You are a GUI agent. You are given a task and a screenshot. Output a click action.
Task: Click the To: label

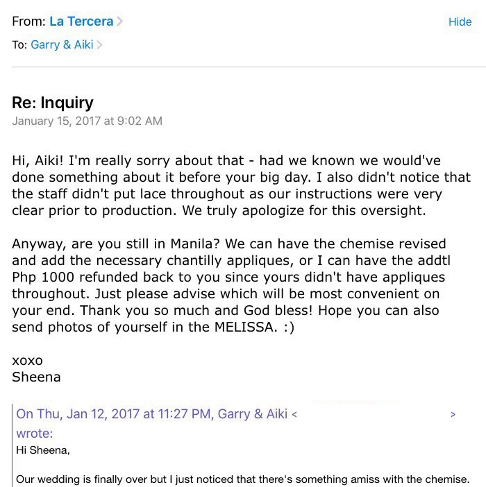[19, 45]
